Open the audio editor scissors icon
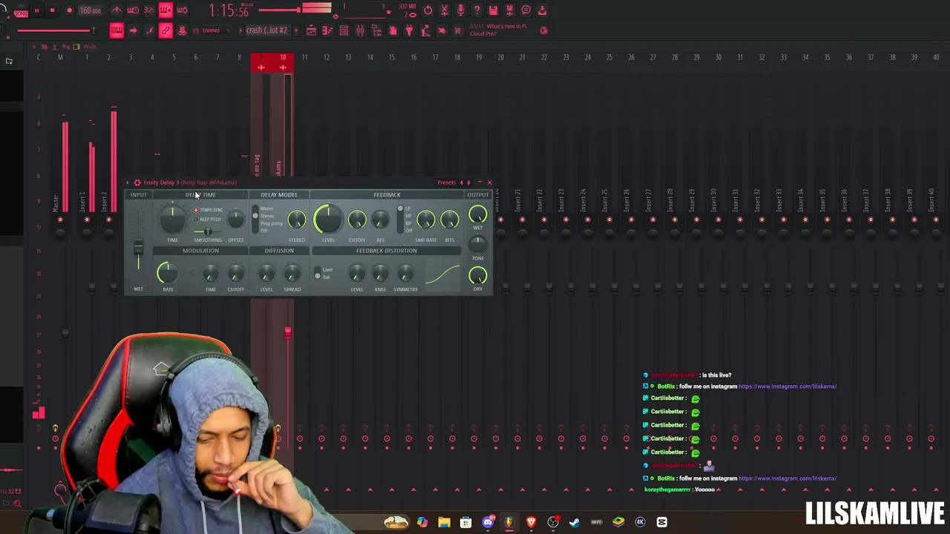Screen dimensions: 950x534 (445, 10)
